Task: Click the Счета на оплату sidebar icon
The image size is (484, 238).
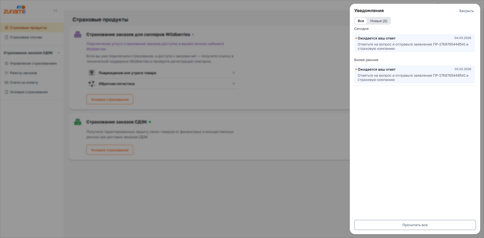Action: pyautogui.click(x=7, y=82)
